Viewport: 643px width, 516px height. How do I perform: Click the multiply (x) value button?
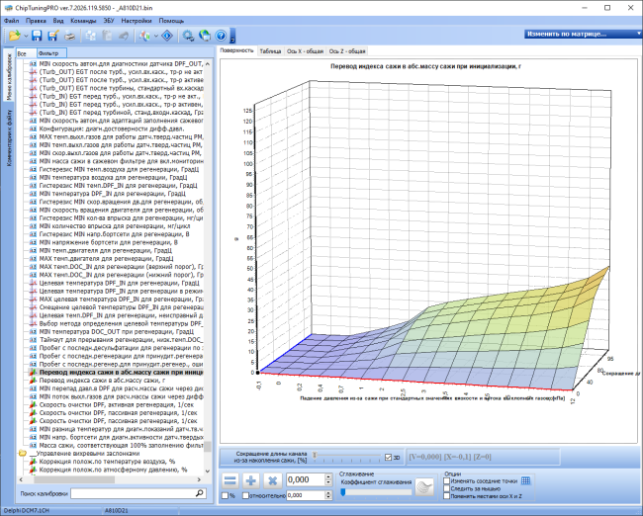click(x=272, y=480)
